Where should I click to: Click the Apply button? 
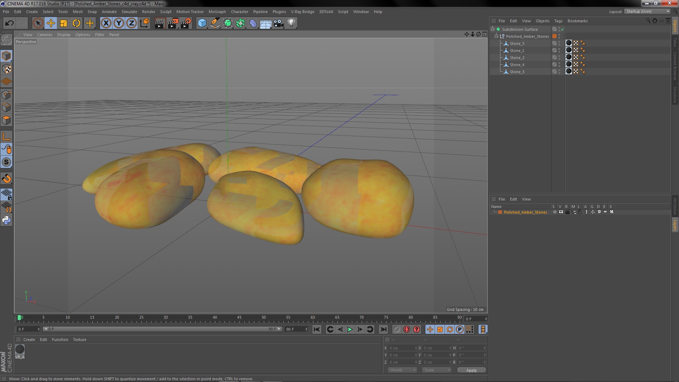pos(471,370)
